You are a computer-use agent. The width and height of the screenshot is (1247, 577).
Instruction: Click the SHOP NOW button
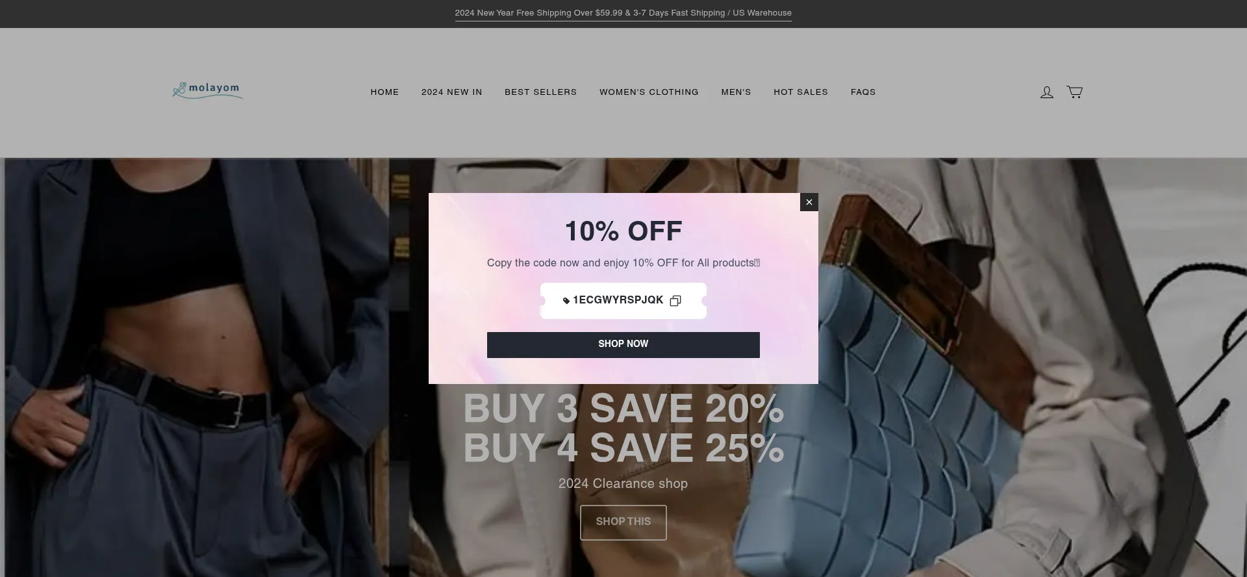click(623, 344)
